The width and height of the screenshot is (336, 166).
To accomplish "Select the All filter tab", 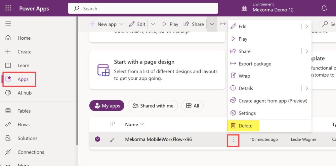I will tap(192, 106).
